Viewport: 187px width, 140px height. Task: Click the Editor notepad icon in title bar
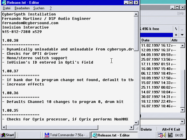point(4,2)
